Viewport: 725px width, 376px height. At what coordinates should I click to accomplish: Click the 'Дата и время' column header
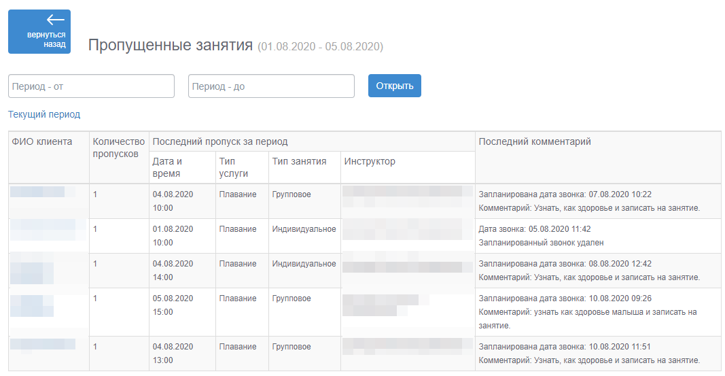pos(167,167)
